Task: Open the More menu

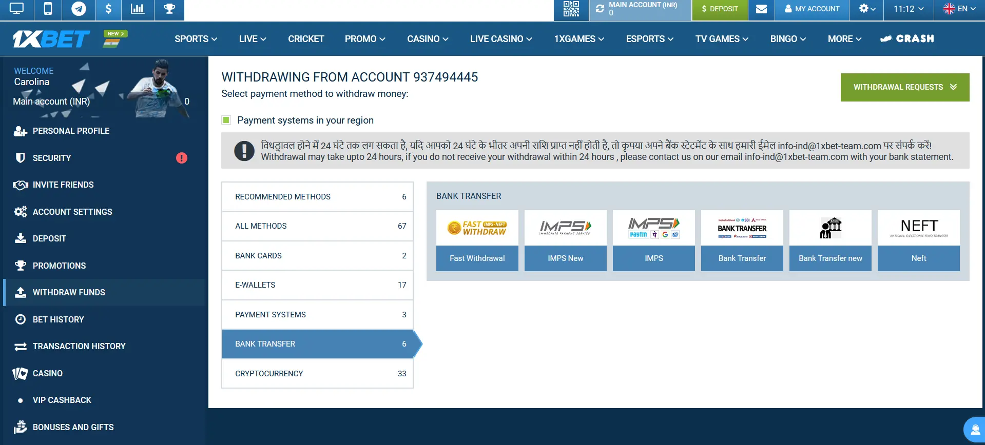Action: 844,39
